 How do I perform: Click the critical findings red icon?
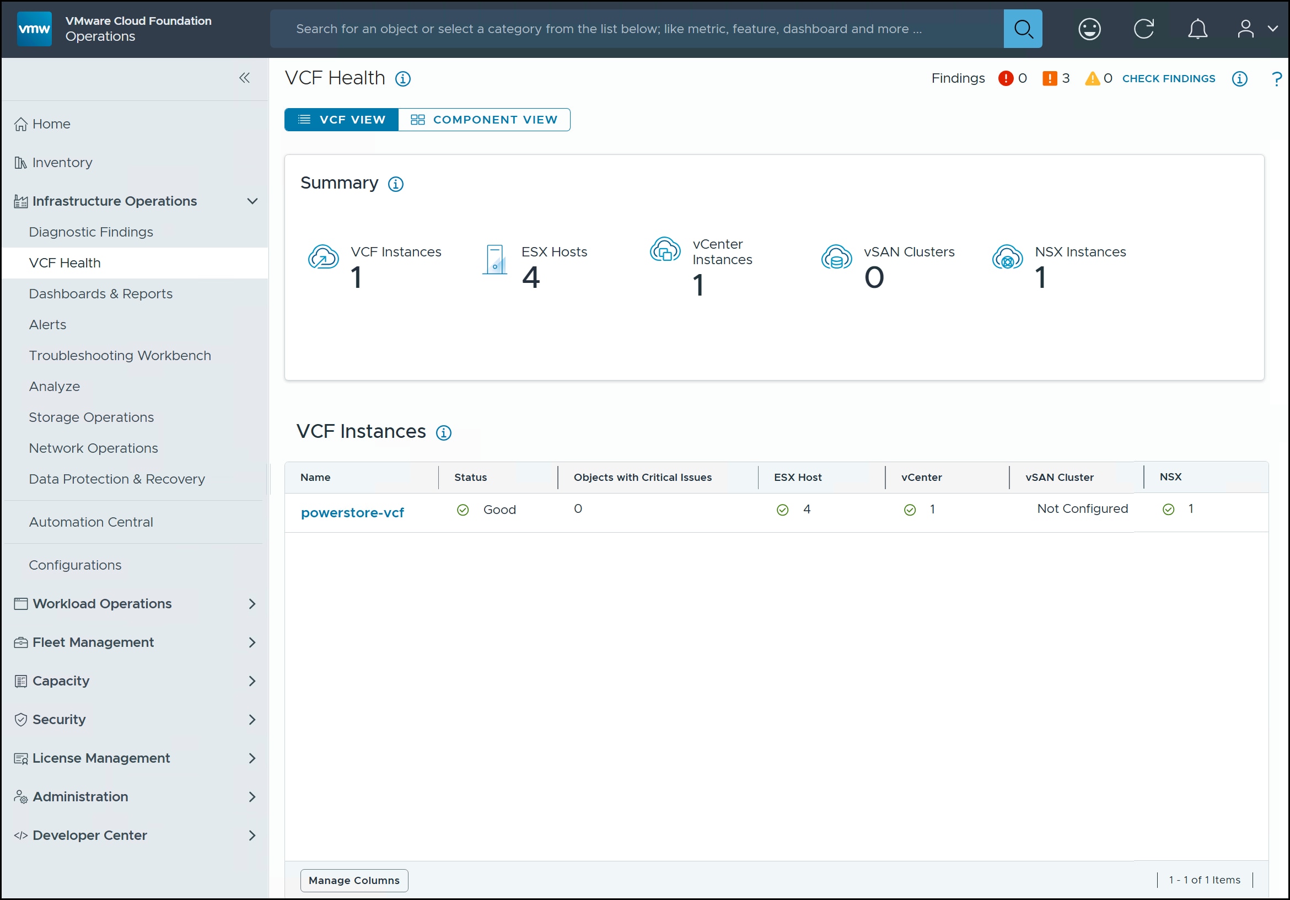click(x=1005, y=78)
